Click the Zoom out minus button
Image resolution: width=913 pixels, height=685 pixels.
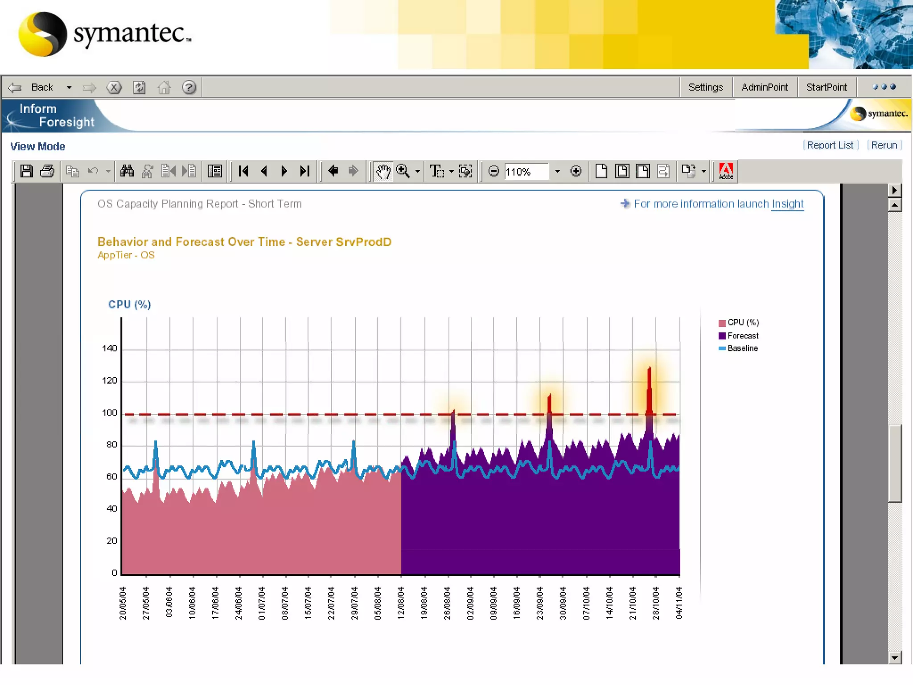click(x=494, y=171)
